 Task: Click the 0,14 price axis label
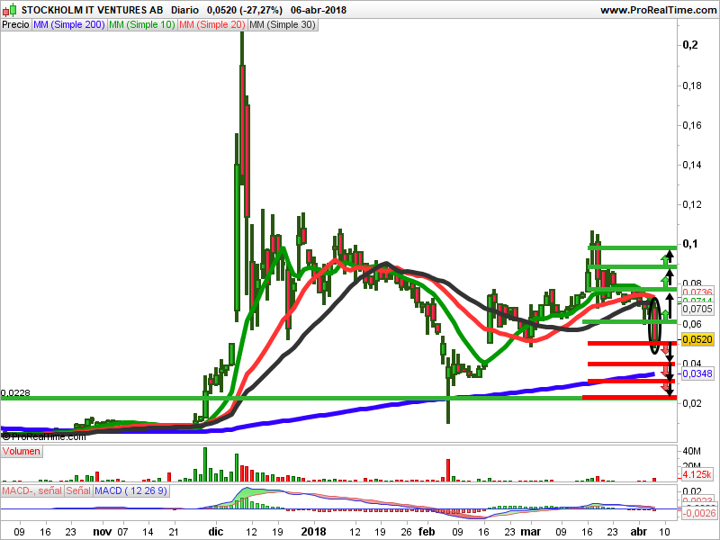tap(692, 165)
